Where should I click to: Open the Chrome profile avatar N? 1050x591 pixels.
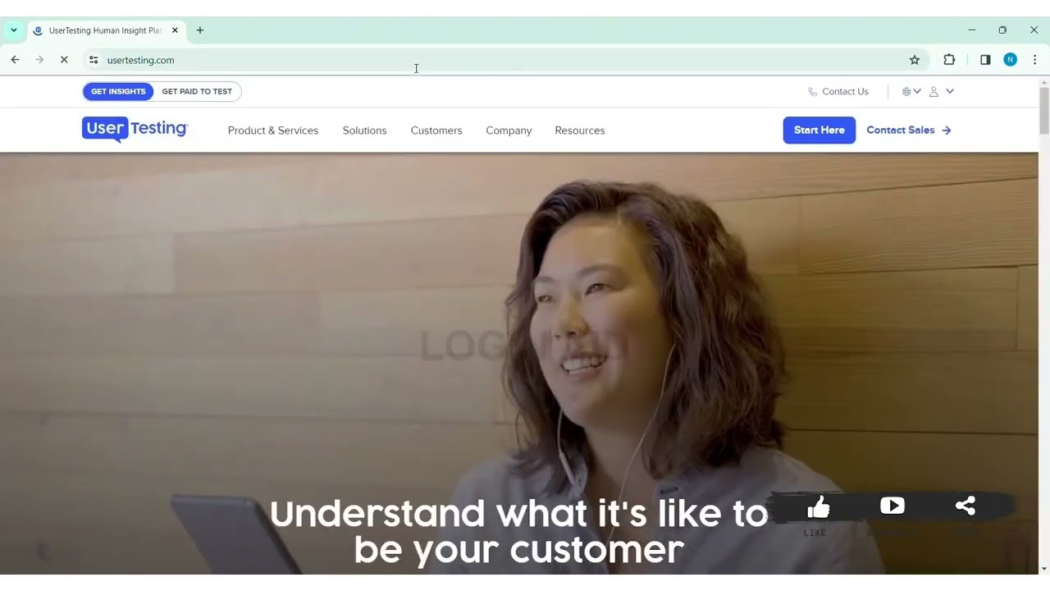1010,60
